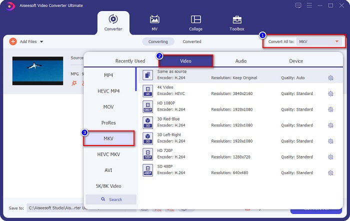Expand the Add Files dropdown arrow

click(41, 41)
